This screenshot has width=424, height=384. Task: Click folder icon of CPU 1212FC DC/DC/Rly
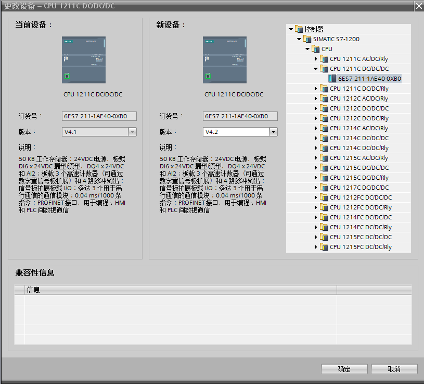point(324,207)
